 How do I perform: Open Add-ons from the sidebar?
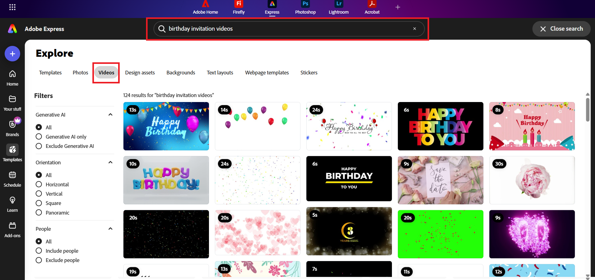pos(12,229)
